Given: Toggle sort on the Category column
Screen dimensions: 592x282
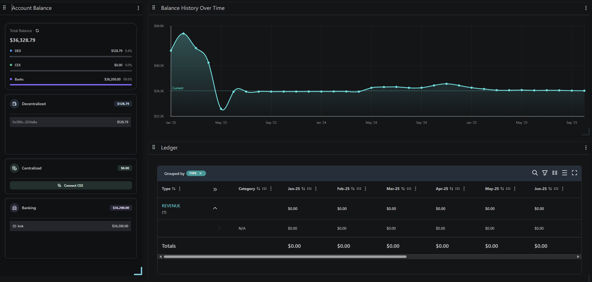Looking at the screenshot, I should pos(258,189).
